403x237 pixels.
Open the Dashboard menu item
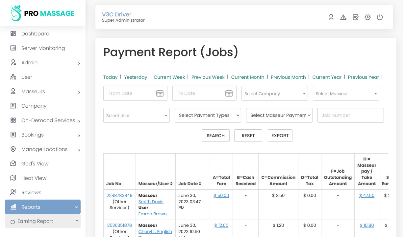coord(43,33)
